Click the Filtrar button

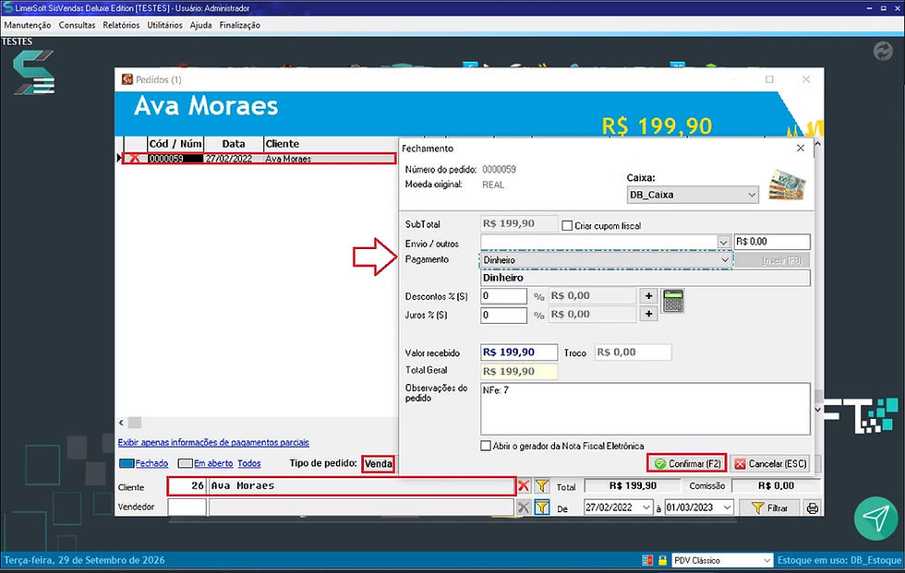click(770, 507)
